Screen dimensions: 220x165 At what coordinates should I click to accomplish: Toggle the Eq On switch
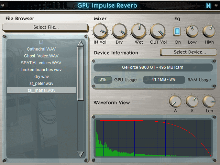[177, 31]
